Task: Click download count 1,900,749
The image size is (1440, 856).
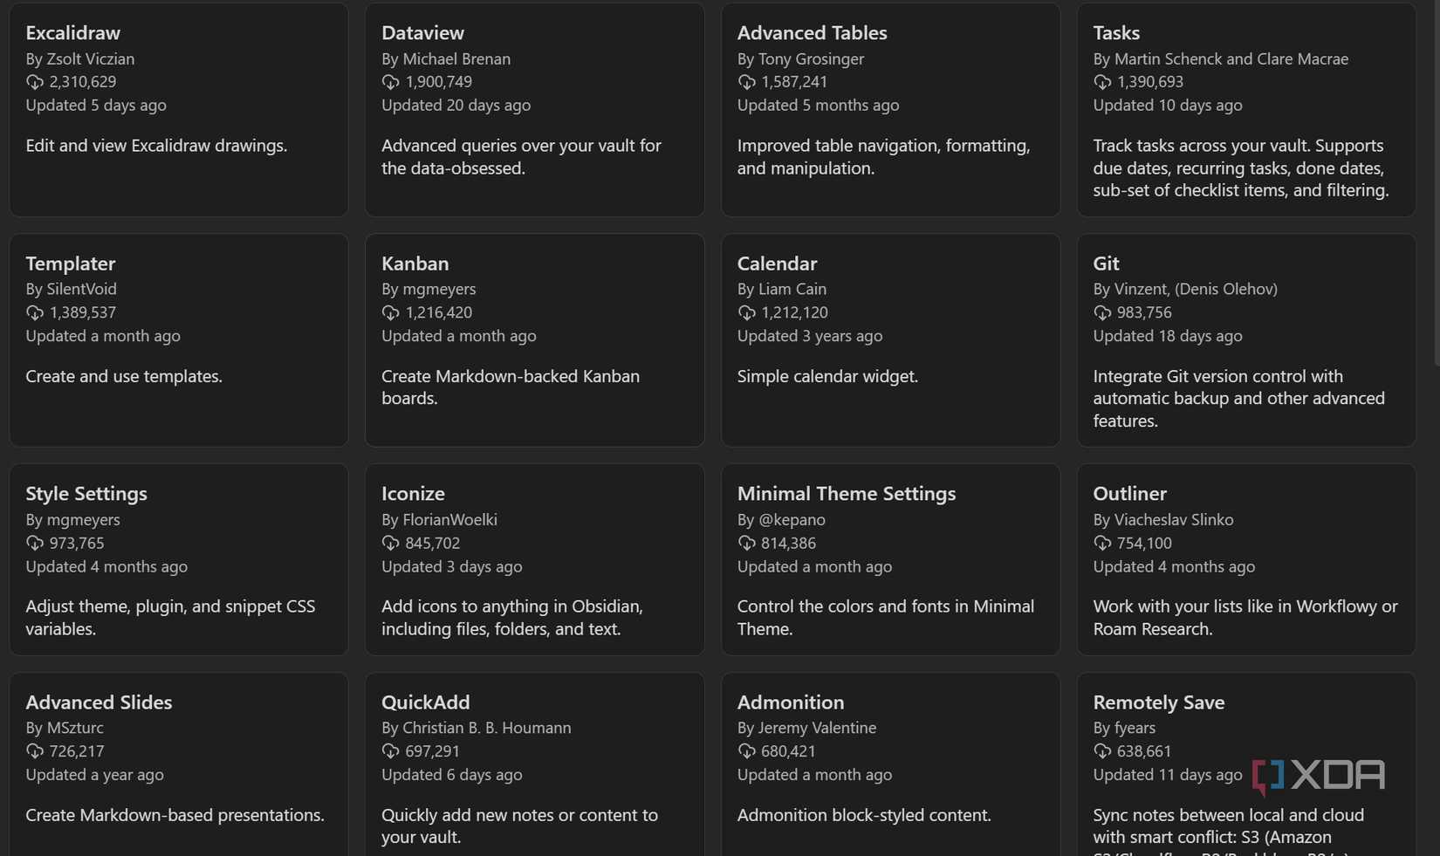Action: pyautogui.click(x=439, y=82)
